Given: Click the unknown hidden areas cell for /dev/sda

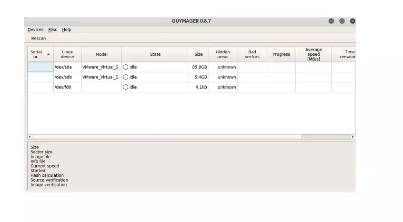Looking at the screenshot, I should click(223, 67).
